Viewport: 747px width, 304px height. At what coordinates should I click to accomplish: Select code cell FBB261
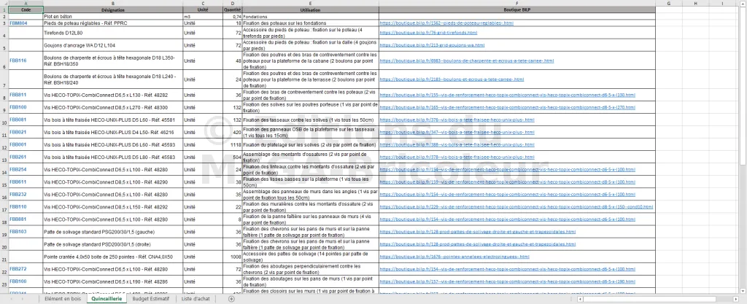26,157
